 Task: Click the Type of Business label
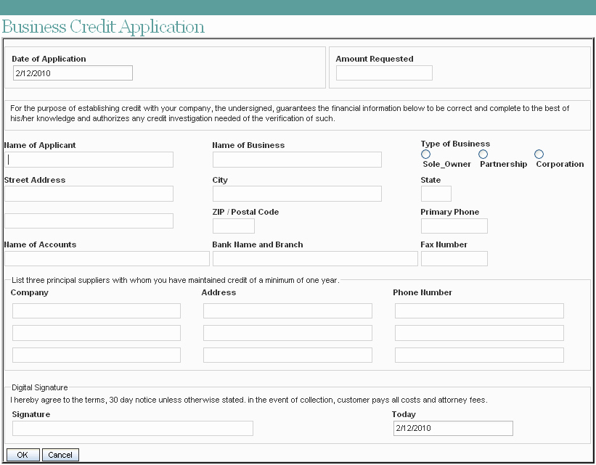point(455,144)
